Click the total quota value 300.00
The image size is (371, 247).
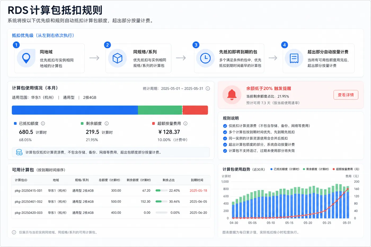(x=116, y=191)
